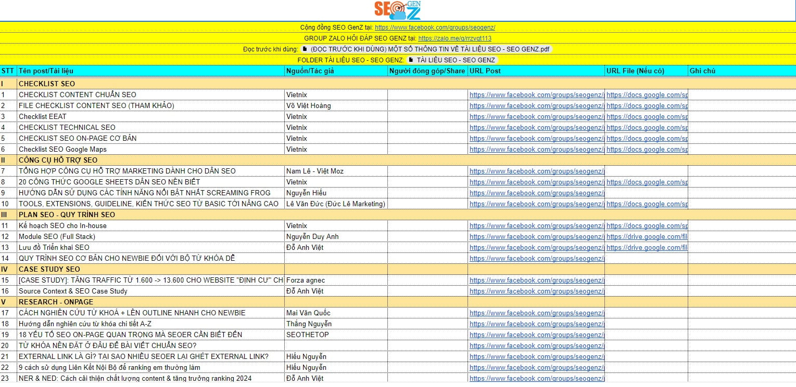The width and height of the screenshot is (796, 387).
Task: Open docs file link for Checklist SEO Google Maps
Action: [647, 150]
